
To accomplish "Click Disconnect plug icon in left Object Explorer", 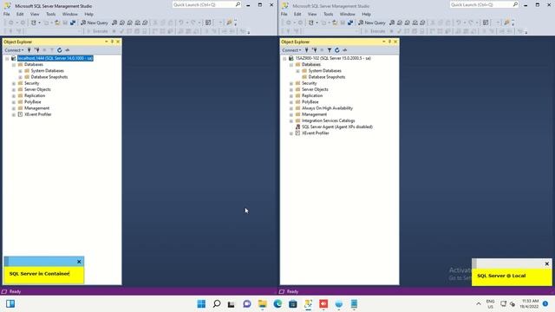I will 36,50.
